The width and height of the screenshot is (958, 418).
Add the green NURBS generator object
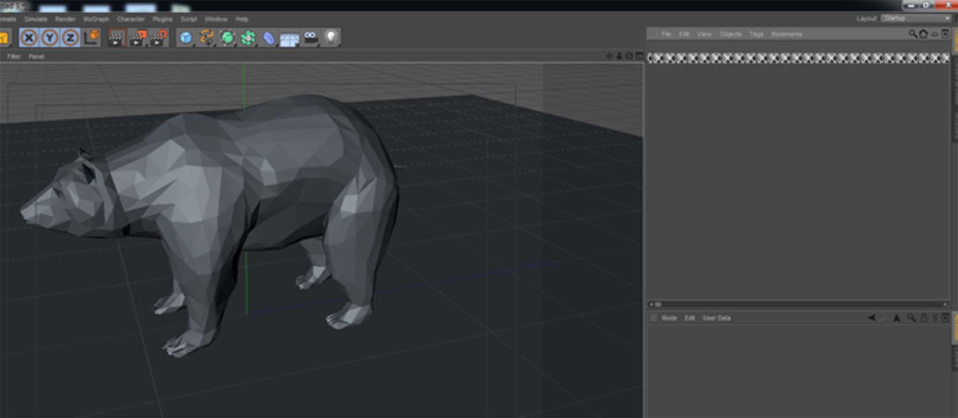click(x=228, y=38)
